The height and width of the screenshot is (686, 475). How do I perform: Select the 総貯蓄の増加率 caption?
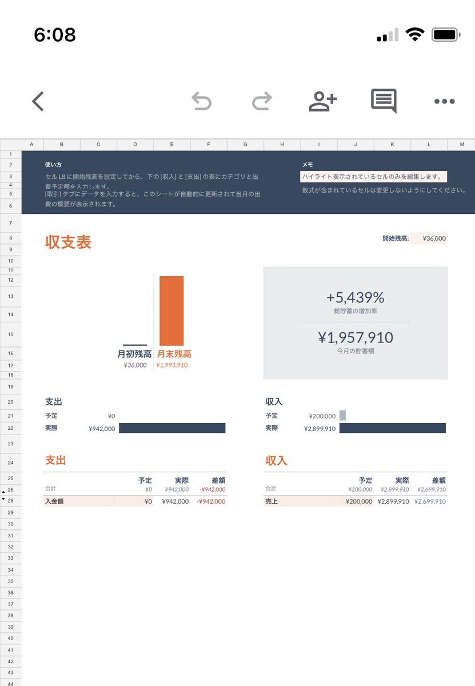[x=355, y=311]
